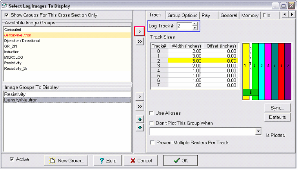Click the upper double-arrow add all button
298x170 pixels.
click(140, 41)
